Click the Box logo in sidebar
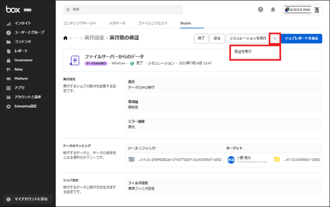This screenshot has width=330, height=207. tap(13, 9)
